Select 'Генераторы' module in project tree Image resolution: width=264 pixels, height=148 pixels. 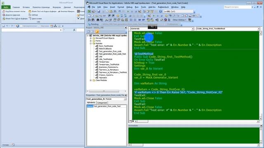pos(104,62)
